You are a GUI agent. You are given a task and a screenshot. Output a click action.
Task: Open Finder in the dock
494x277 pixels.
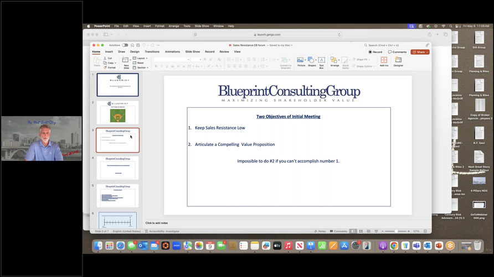click(98, 245)
